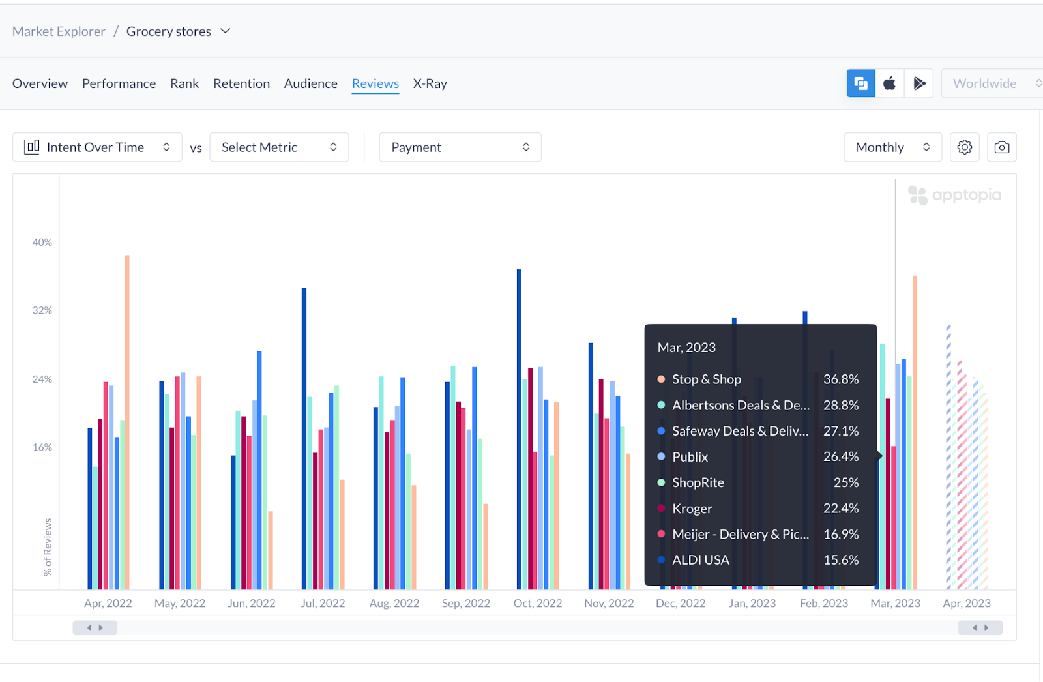The height and width of the screenshot is (682, 1043).
Task: Click the Meijer - Delivery row in tooltip
Action: [x=758, y=535]
